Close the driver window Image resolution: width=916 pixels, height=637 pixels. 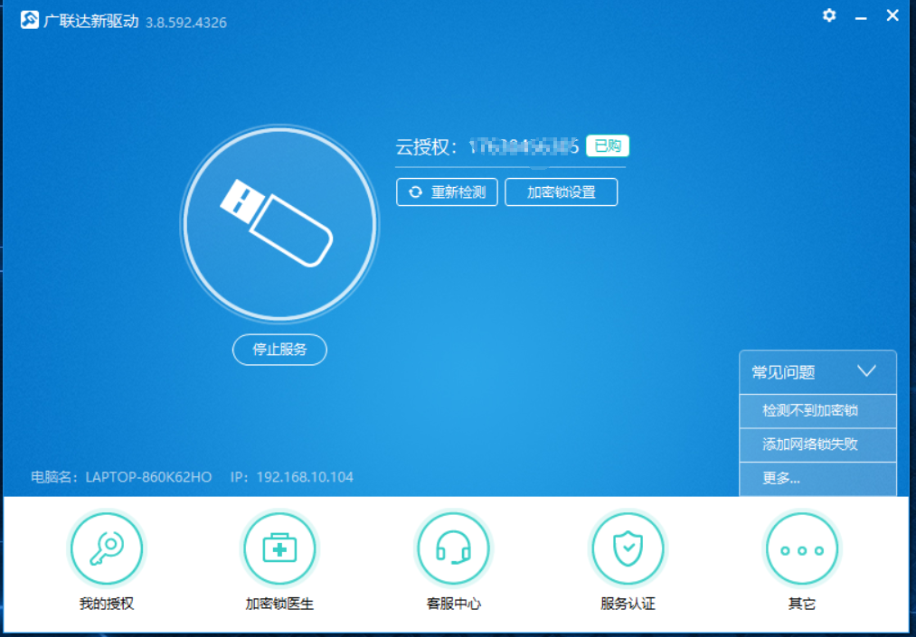click(x=892, y=15)
